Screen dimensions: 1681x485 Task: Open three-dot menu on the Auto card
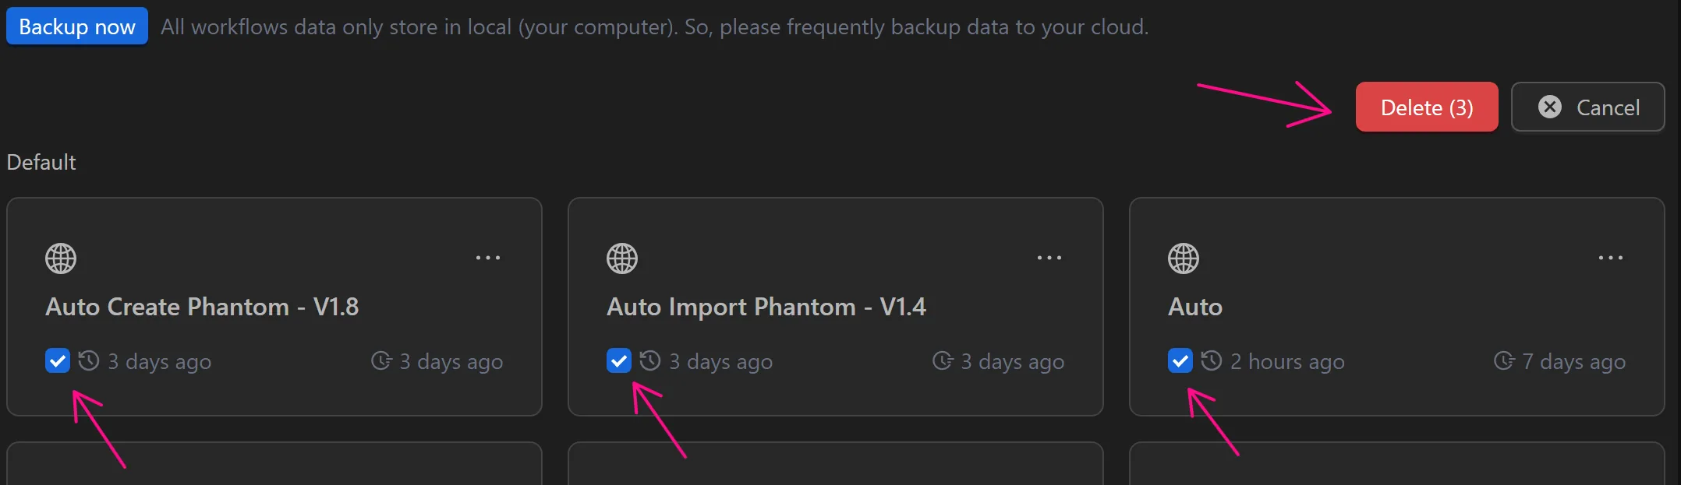[1611, 258]
